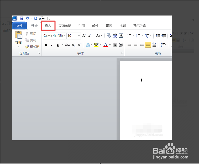Align text left
The width and height of the screenshot is (199, 164).
click(x=129, y=45)
